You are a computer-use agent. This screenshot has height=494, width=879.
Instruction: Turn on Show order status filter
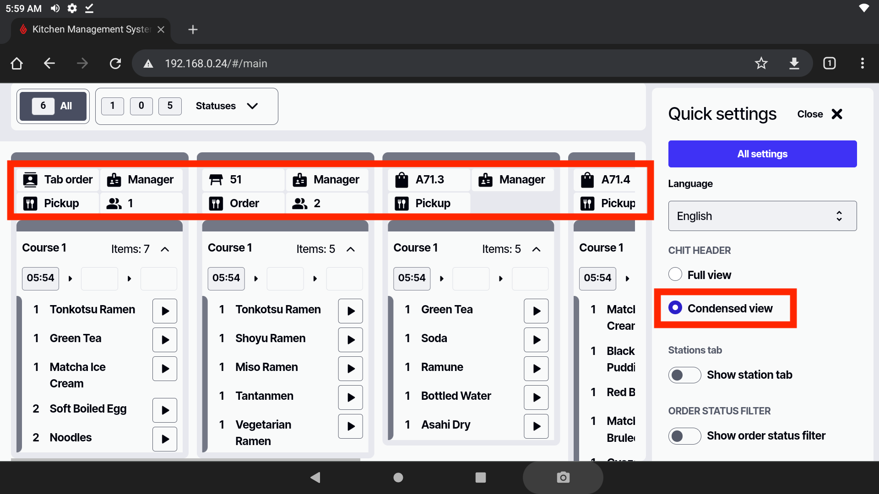pos(684,436)
